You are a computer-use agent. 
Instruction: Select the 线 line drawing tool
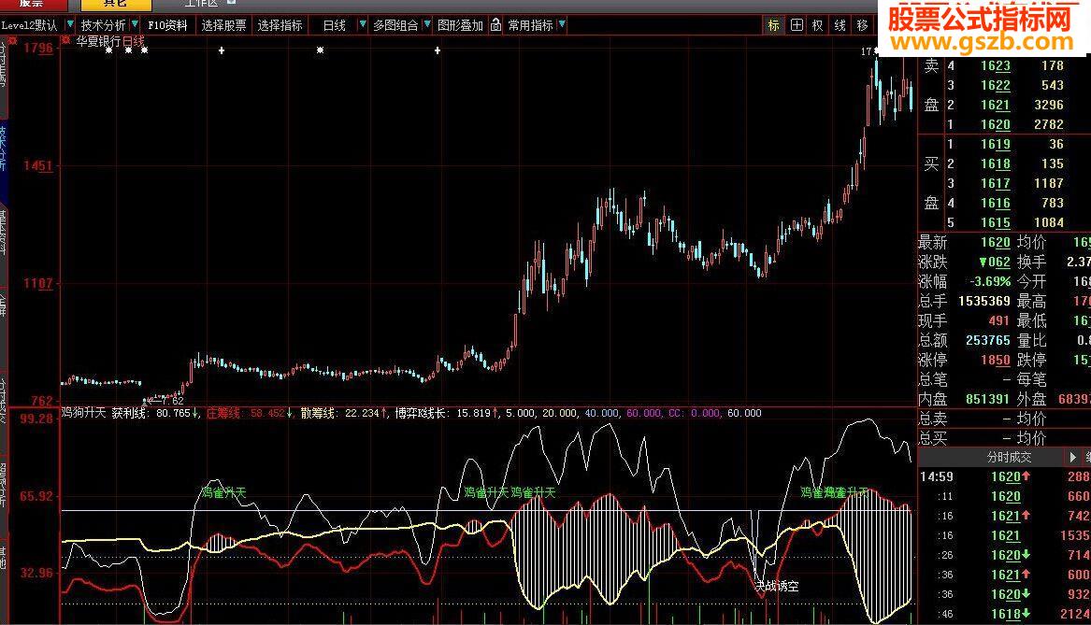(840, 25)
